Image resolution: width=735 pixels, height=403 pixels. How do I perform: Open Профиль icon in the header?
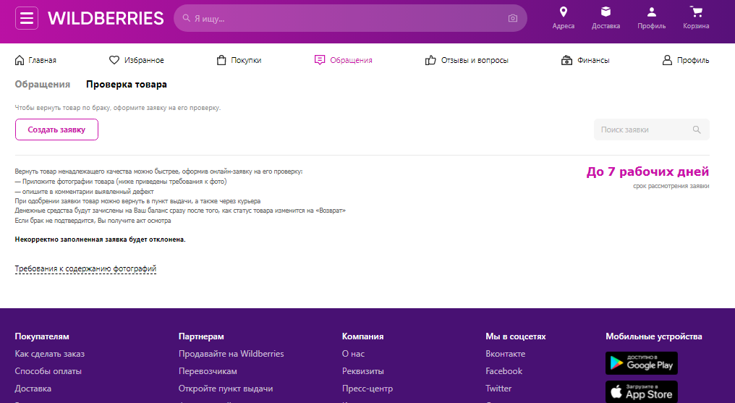[651, 12]
